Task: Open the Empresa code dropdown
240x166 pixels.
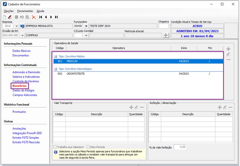Action: pyautogui.click(x=17, y=26)
